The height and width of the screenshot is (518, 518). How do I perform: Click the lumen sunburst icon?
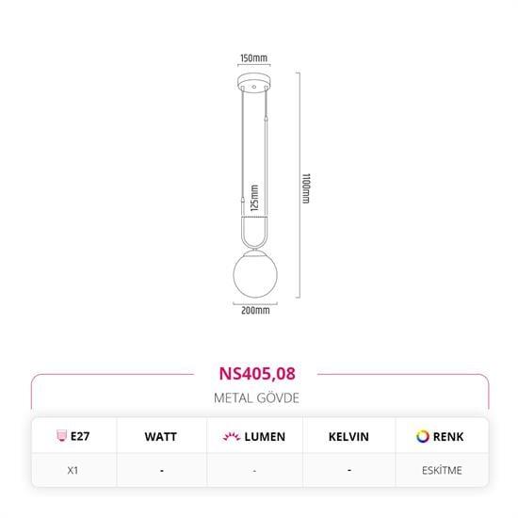click(x=232, y=436)
